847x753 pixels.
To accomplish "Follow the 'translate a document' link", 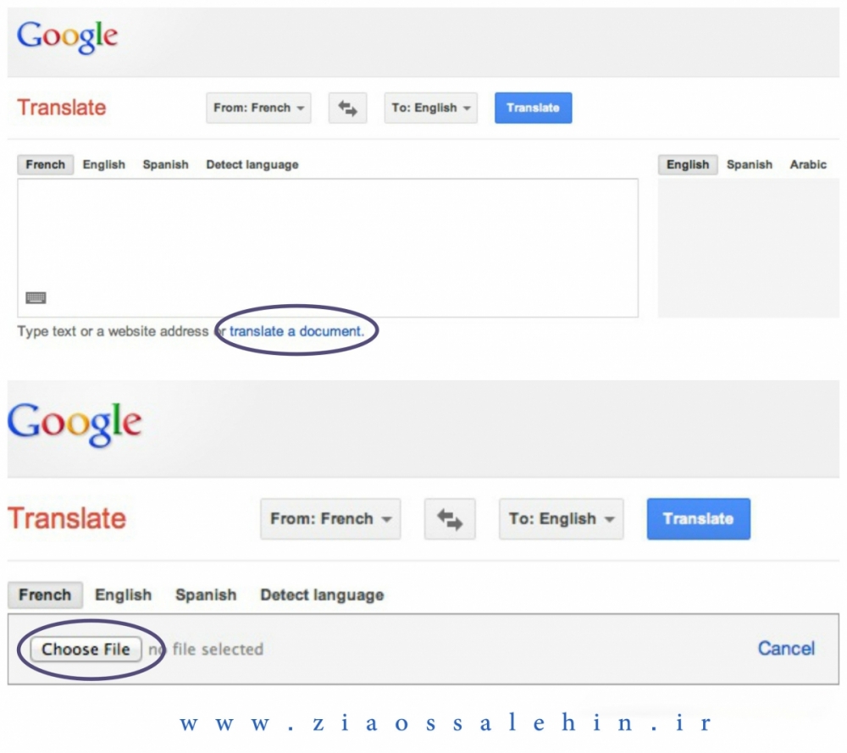I will coord(296,331).
